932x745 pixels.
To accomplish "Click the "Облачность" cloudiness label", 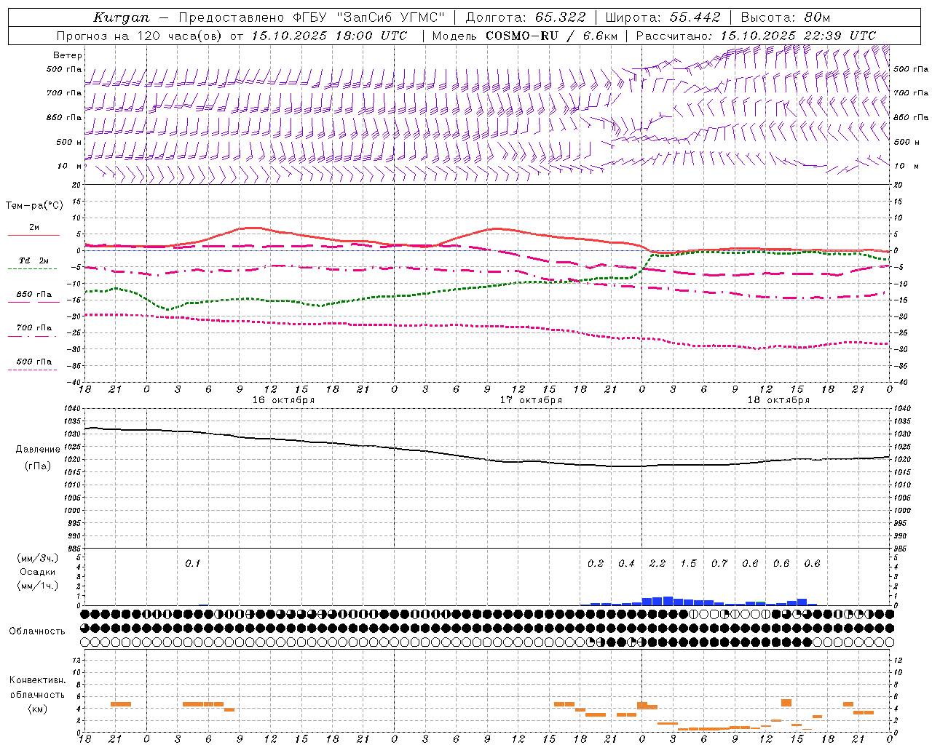I will click(x=36, y=631).
